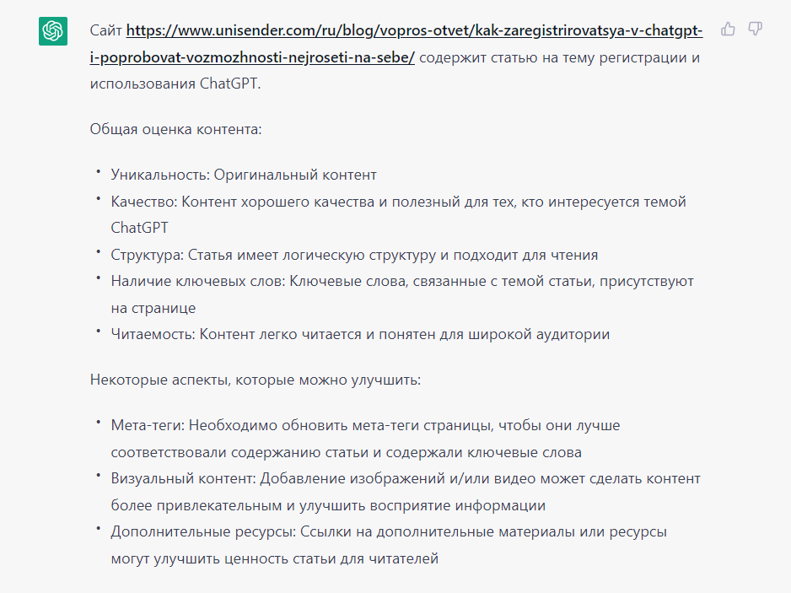Click the "Уникальность" bullet label
The height and width of the screenshot is (593, 791).
point(148,175)
